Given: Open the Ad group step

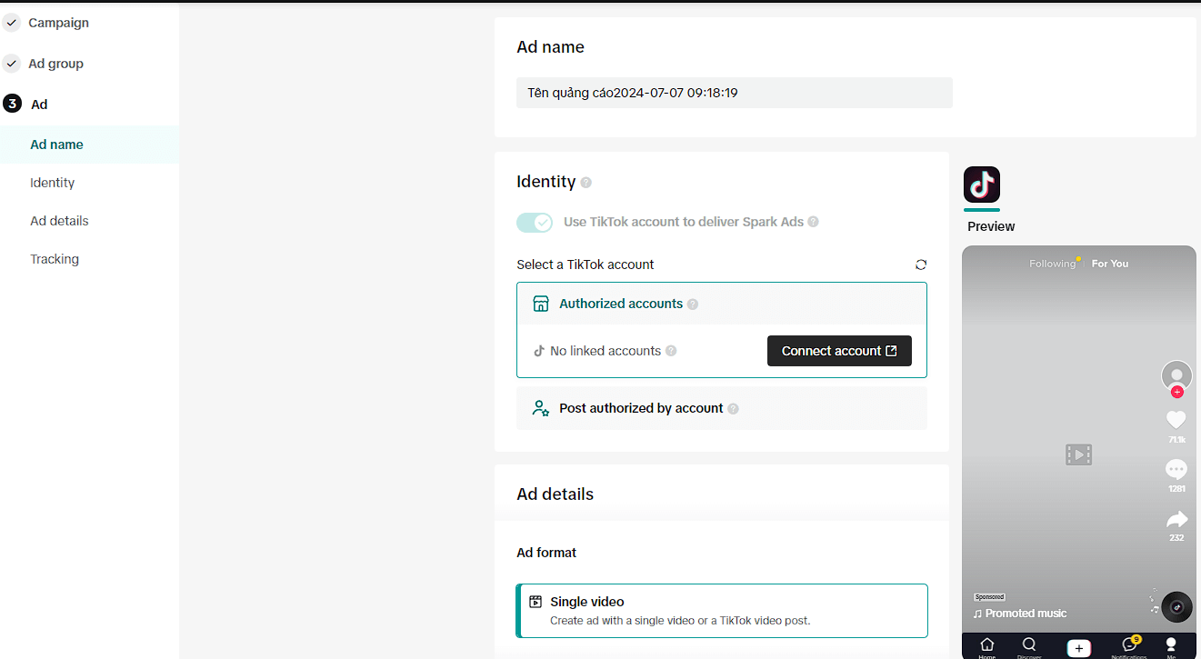Looking at the screenshot, I should 55,64.
